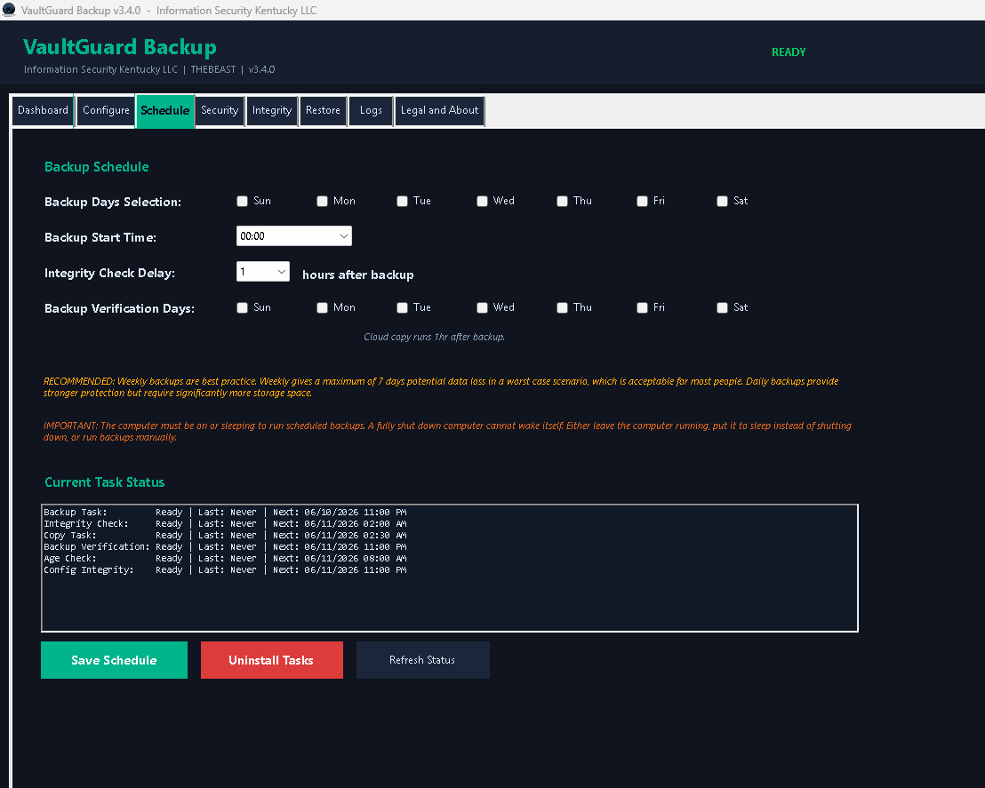Open the Dashboard tab
Image resolution: width=985 pixels, height=788 pixels.
point(43,110)
